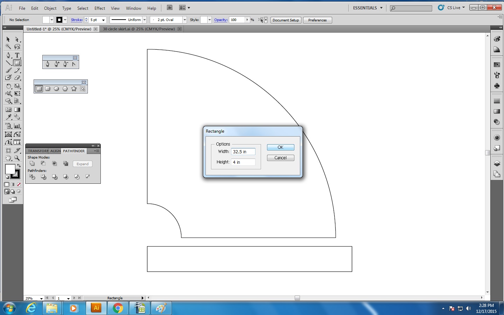Image resolution: width=504 pixels, height=315 pixels.
Task: Open the Object menu
Action: pos(50,8)
